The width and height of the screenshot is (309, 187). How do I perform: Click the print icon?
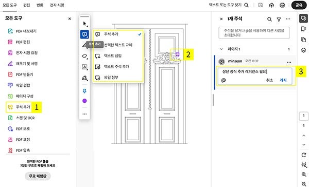(282, 5)
